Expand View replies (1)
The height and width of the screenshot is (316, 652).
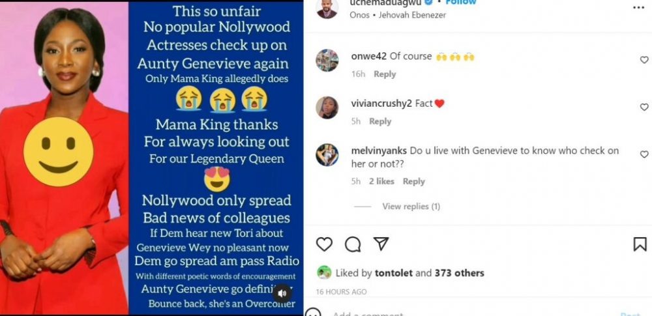[411, 207]
